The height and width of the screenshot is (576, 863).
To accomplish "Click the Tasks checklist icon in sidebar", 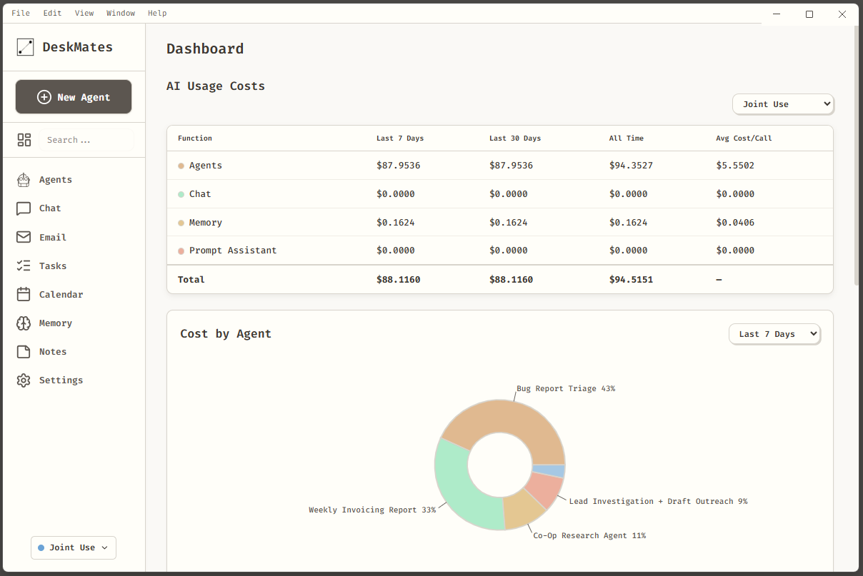I will point(24,266).
